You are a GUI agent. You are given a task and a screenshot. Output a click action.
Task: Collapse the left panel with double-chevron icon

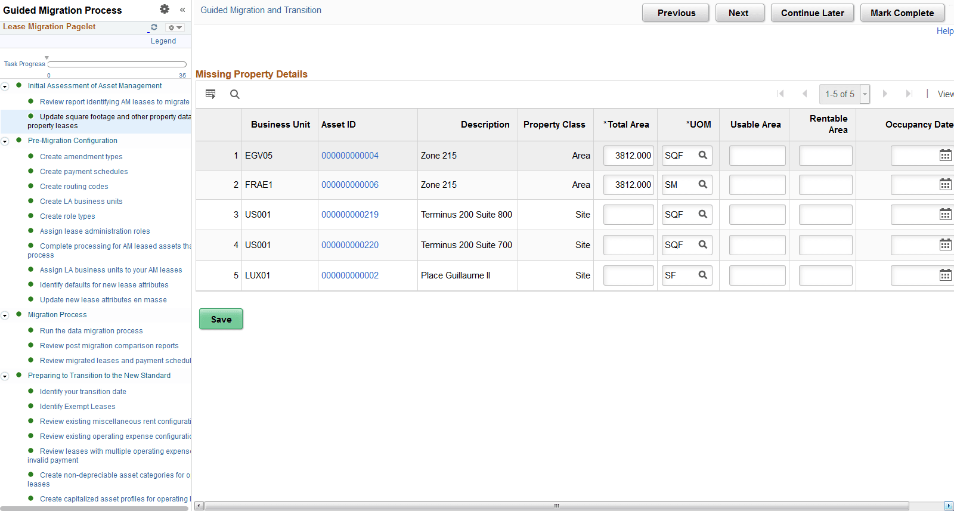pos(182,10)
